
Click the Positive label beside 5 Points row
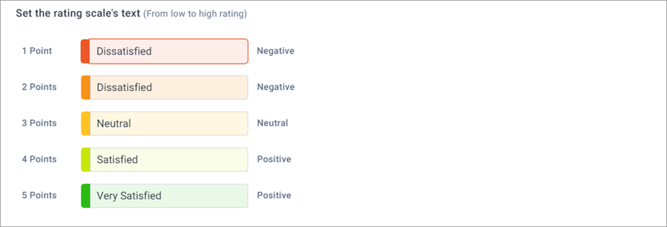275,195
